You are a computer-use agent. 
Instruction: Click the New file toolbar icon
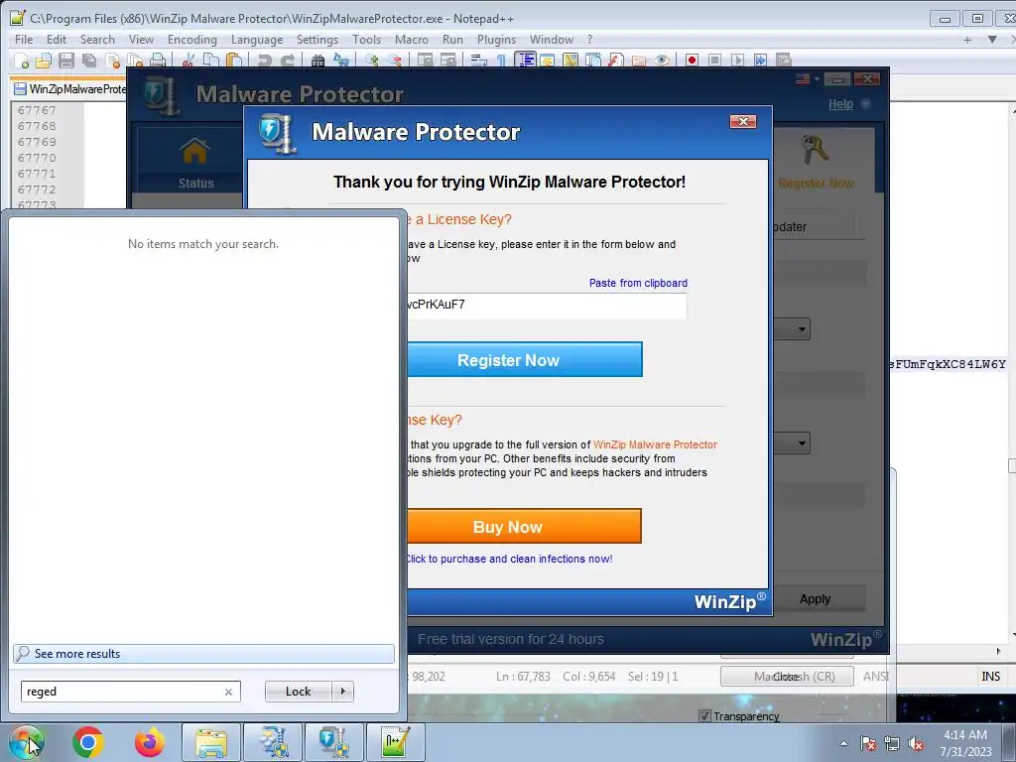(x=22, y=61)
